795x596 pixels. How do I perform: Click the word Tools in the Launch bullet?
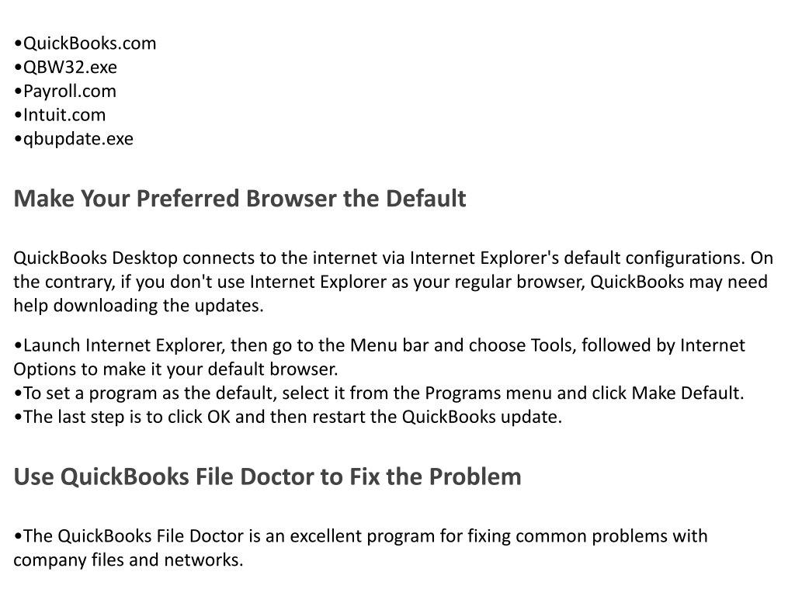point(553,345)
